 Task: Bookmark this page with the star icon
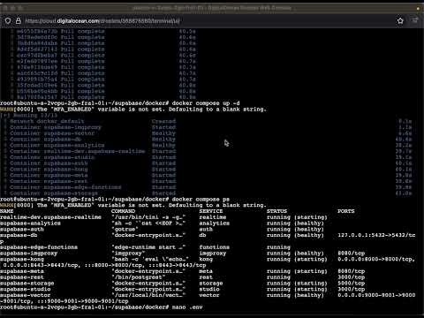(x=400, y=21)
